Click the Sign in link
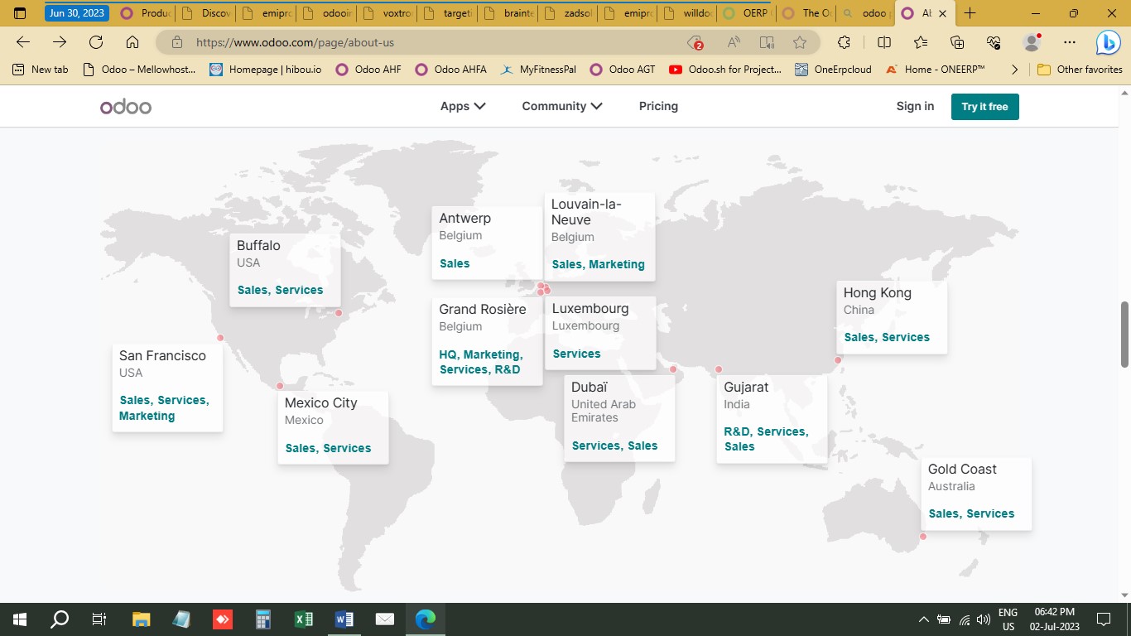This screenshot has height=636, width=1131. (x=915, y=106)
